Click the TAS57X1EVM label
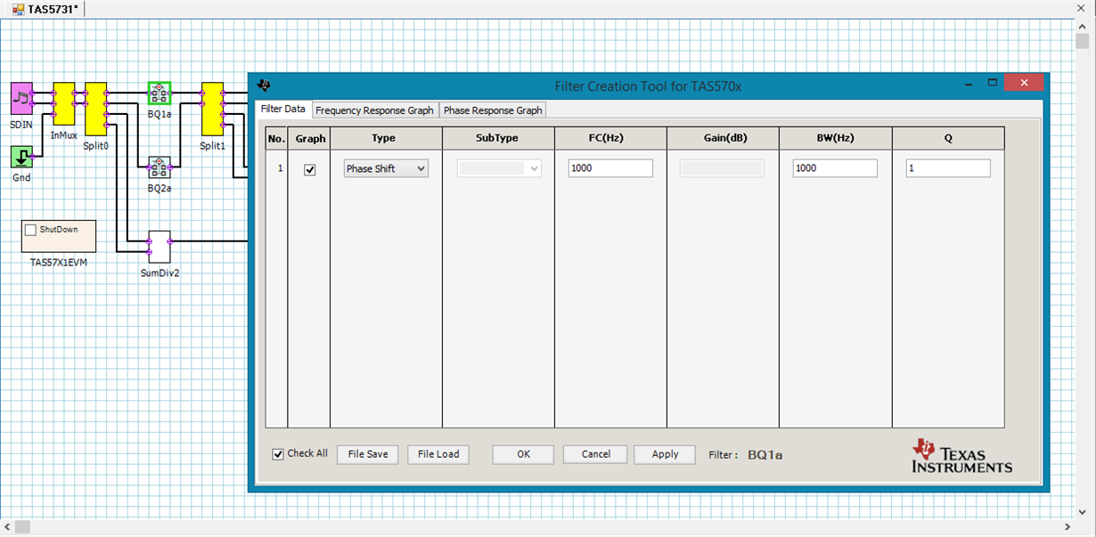 pos(59,263)
